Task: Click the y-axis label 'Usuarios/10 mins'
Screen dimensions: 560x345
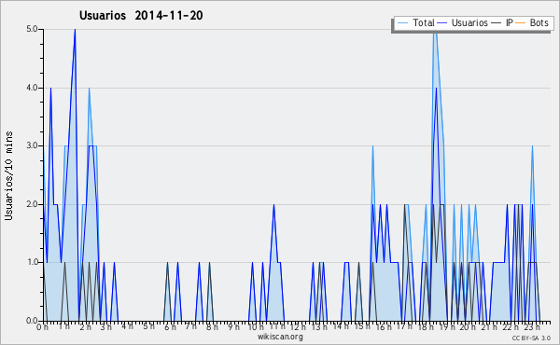Action: [8, 176]
